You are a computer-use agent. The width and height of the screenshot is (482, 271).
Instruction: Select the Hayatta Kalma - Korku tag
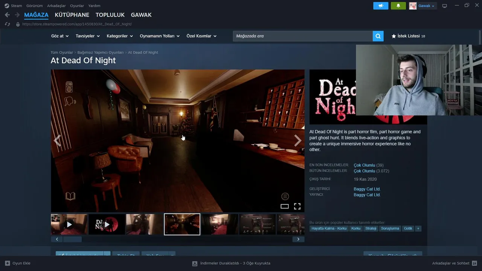pyautogui.click(x=329, y=228)
